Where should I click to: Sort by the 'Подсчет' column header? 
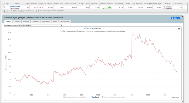34,4
